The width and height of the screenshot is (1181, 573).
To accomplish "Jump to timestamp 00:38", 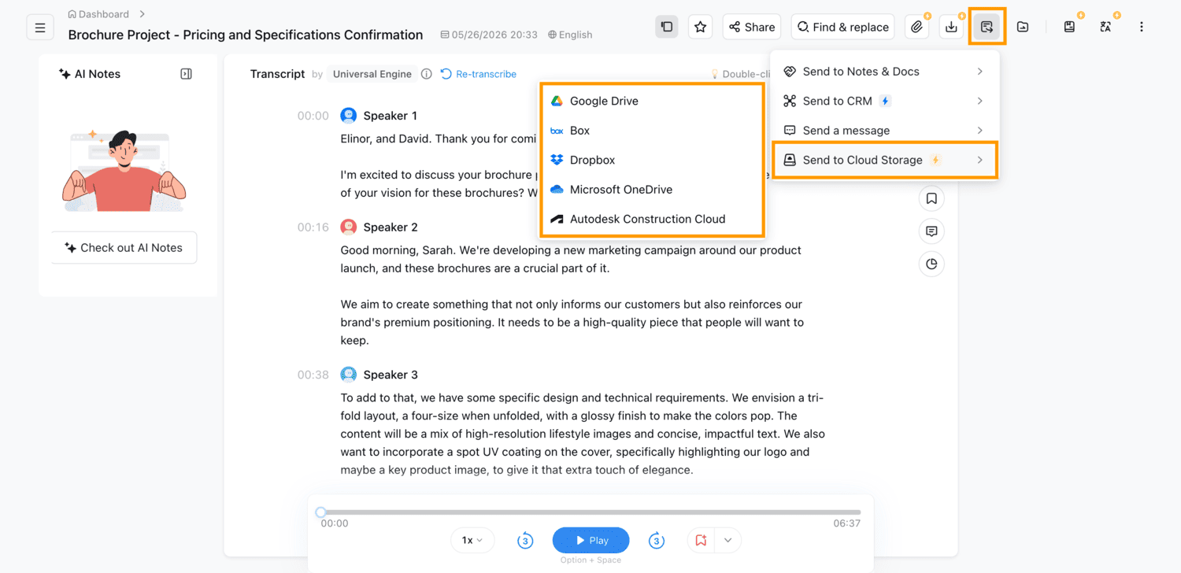I will click(313, 375).
